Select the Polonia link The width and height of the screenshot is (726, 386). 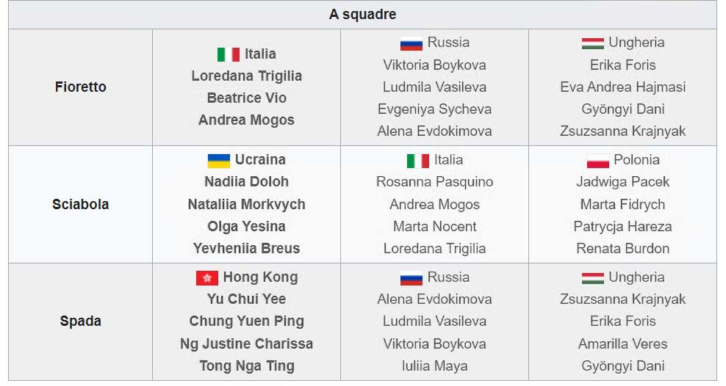coord(636,159)
